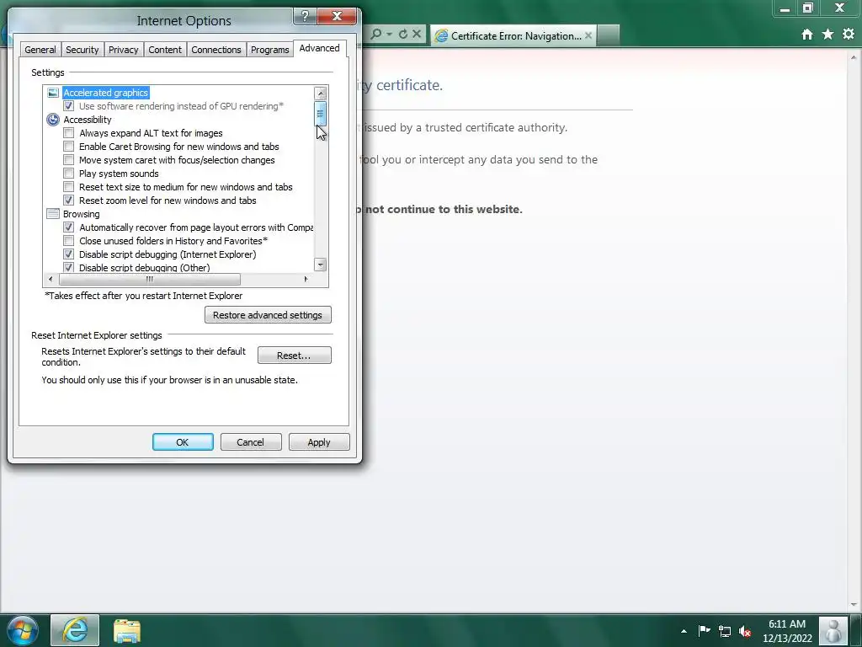Uncheck Disable script debugging (Internet Explorer)

click(x=69, y=254)
